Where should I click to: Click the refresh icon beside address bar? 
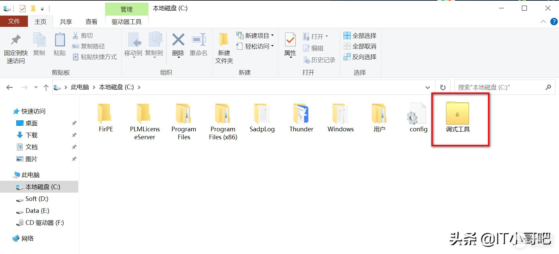443,87
